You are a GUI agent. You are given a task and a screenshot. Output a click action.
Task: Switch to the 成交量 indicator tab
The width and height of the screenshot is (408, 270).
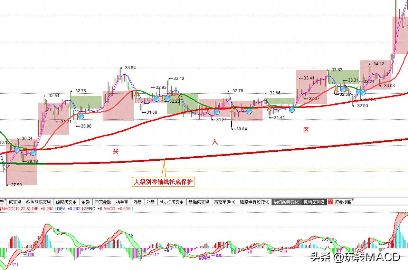(x=15, y=202)
